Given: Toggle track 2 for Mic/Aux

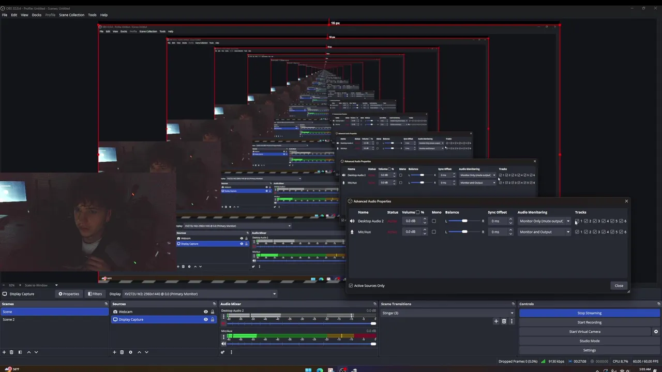Looking at the screenshot, I should click(x=586, y=232).
